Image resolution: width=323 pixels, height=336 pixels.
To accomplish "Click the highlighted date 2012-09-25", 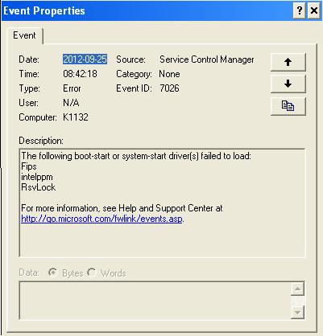I will pos(85,59).
